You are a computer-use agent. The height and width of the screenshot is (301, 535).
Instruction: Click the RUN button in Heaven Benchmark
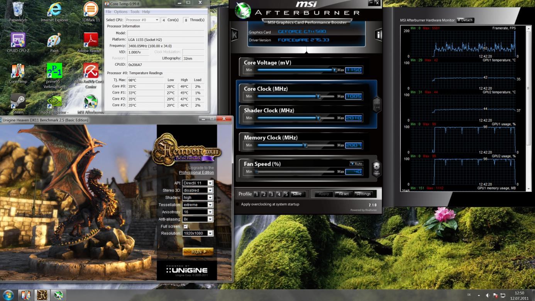[x=198, y=252]
